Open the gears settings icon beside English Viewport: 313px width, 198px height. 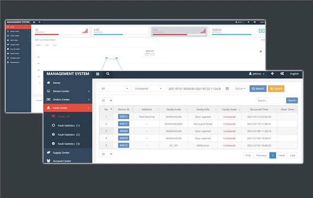(282, 74)
